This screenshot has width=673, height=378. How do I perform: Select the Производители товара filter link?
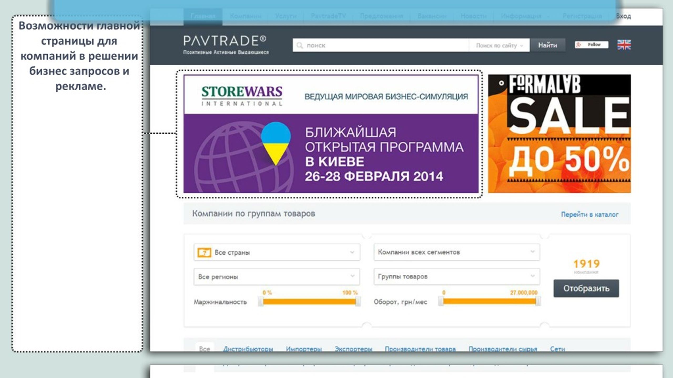pos(420,349)
